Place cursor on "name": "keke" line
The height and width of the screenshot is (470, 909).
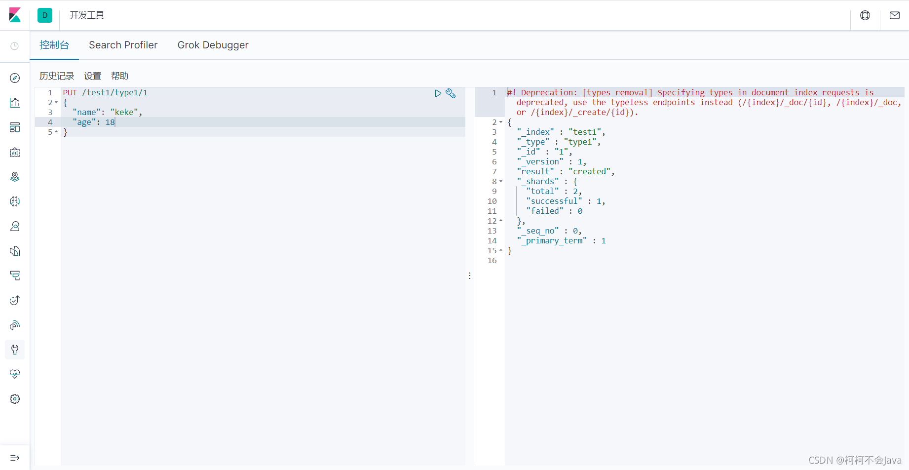[108, 112]
